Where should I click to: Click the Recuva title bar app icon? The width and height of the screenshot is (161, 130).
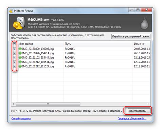click(x=11, y=11)
